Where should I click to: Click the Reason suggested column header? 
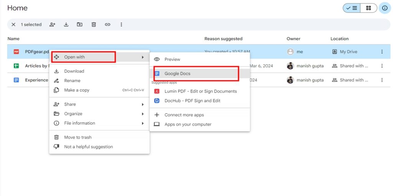(x=223, y=39)
